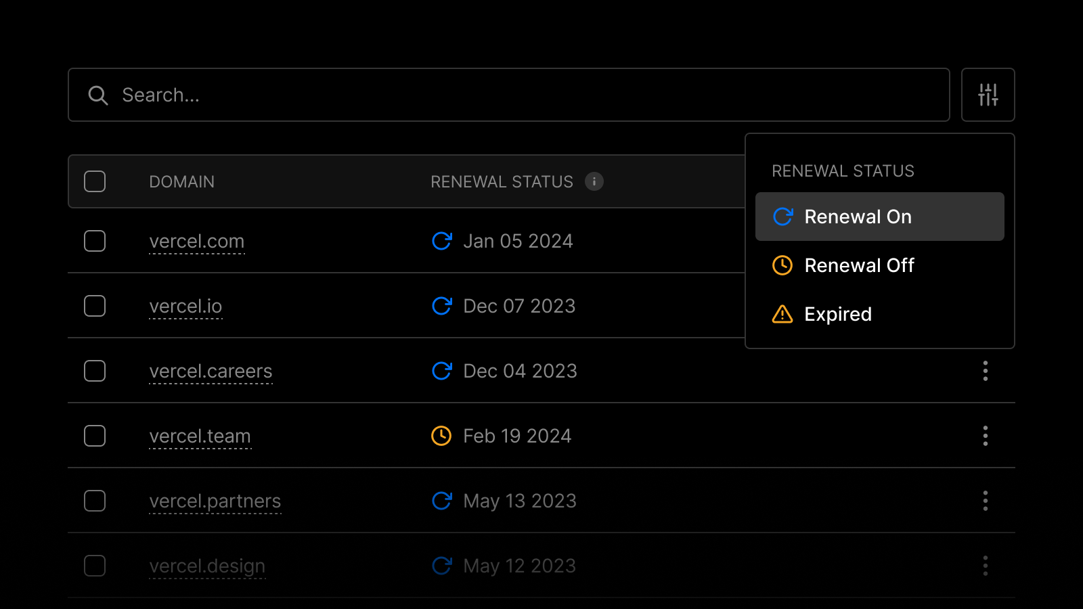Screen dimensions: 1083x609
Task: Click the renewal refresh icon for vercel.io
Action: click(x=441, y=306)
